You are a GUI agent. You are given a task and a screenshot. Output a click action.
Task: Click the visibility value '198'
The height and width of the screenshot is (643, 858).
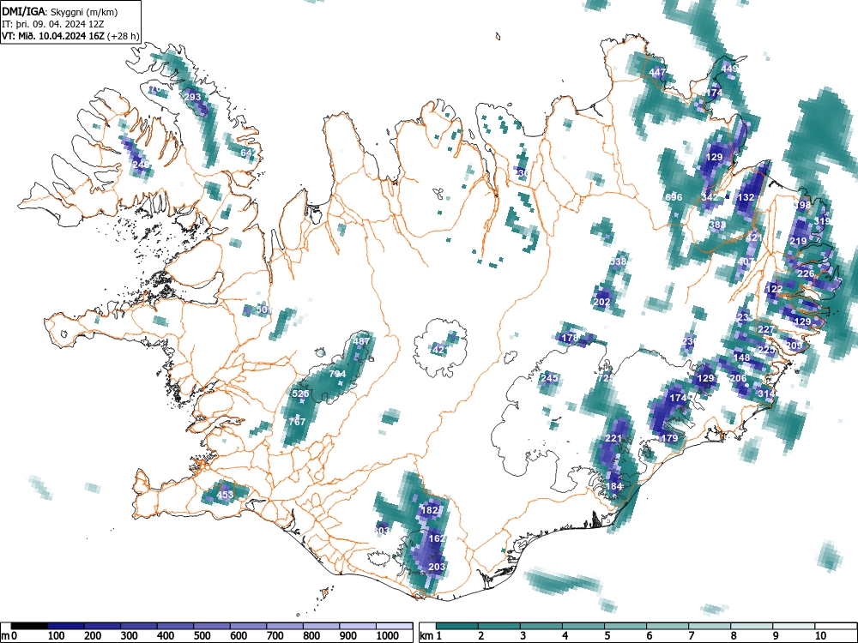point(802,206)
